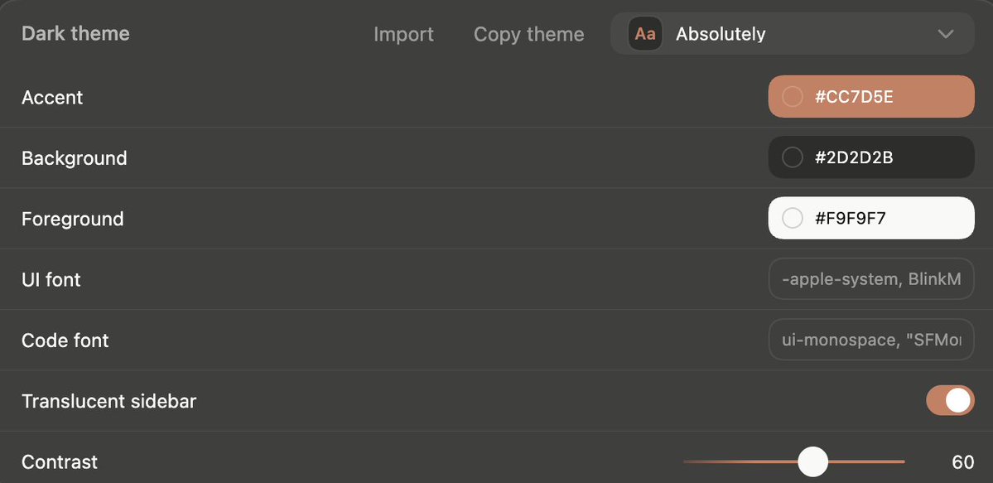
Task: Click the Dark theme heading
Action: coord(75,34)
